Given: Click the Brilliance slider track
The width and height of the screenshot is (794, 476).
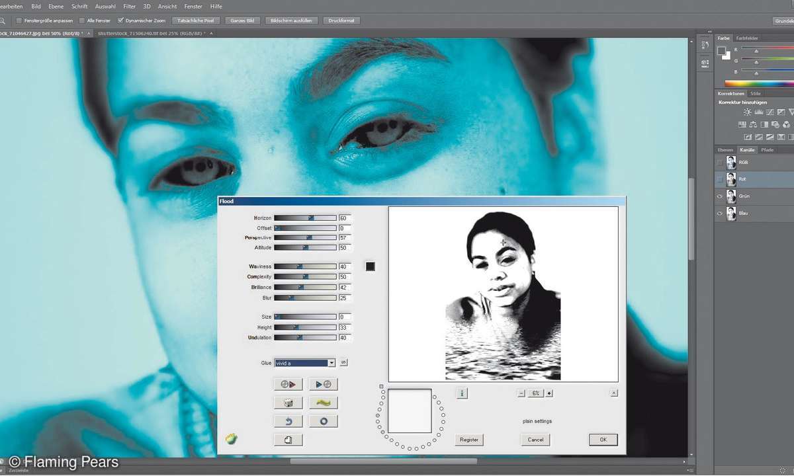Looking at the screenshot, I should pyautogui.click(x=305, y=288).
